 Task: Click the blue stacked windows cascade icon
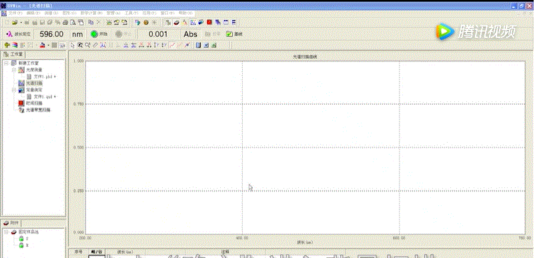(217, 23)
